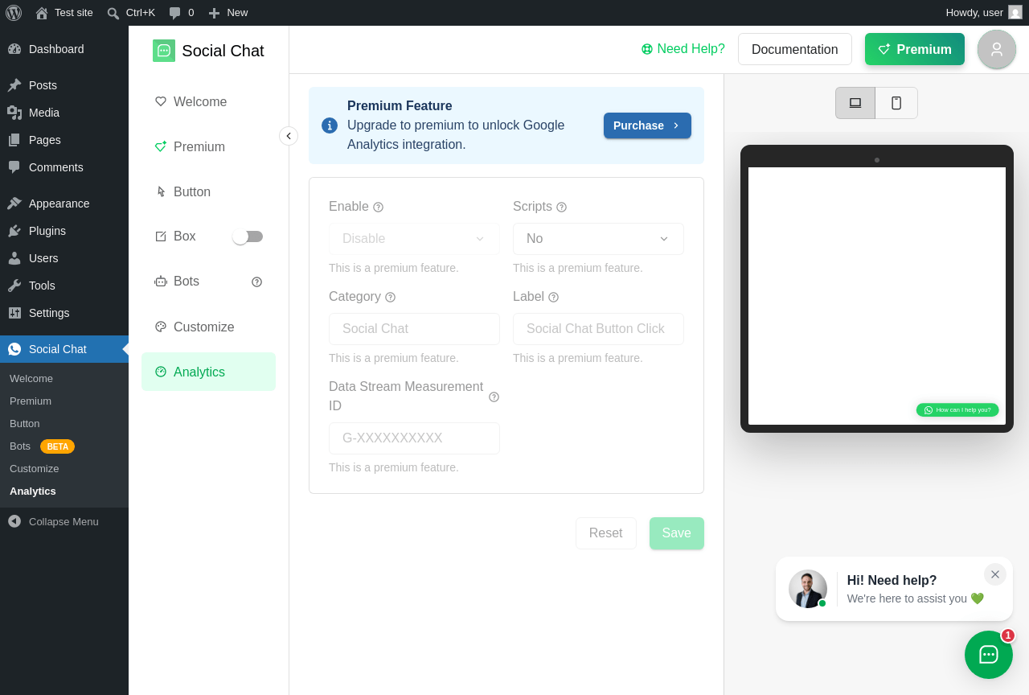Select the Analytics tab in plugin sidebar
The width and height of the screenshot is (1029, 695).
point(208,372)
